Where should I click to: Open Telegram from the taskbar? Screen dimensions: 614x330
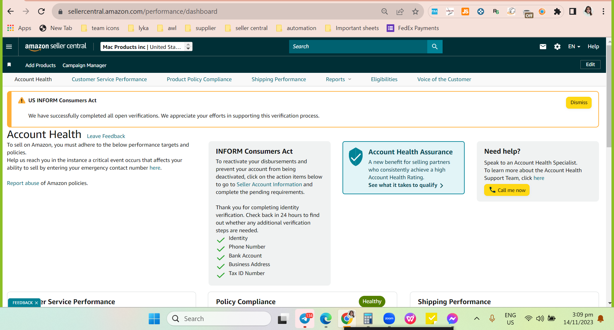click(305, 318)
